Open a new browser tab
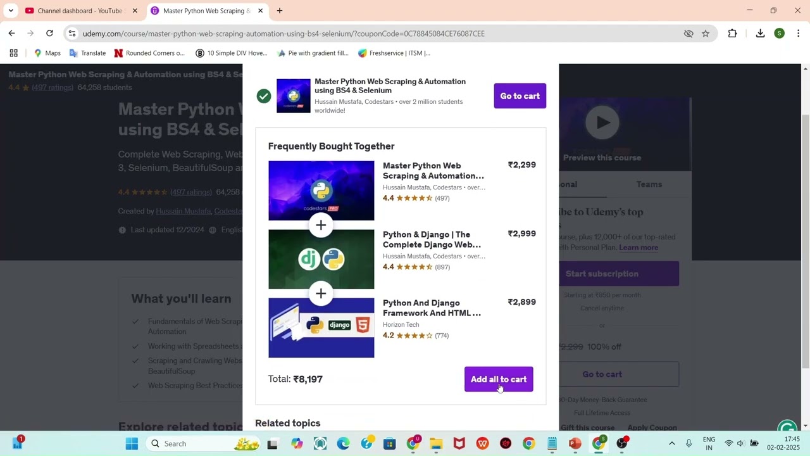810x456 pixels. [280, 11]
